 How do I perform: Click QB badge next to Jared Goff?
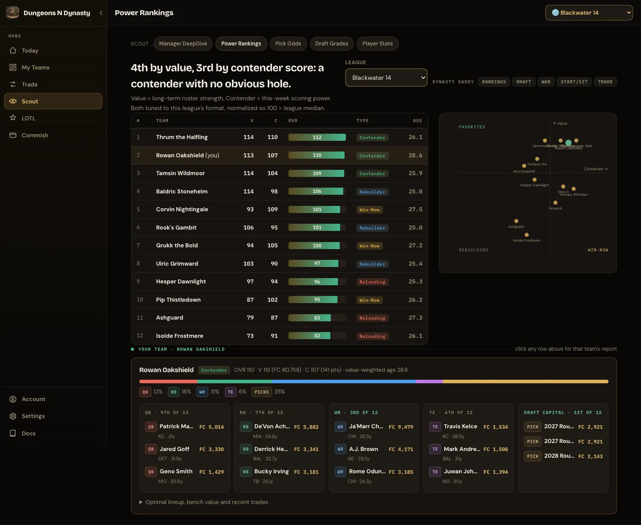[151, 449]
